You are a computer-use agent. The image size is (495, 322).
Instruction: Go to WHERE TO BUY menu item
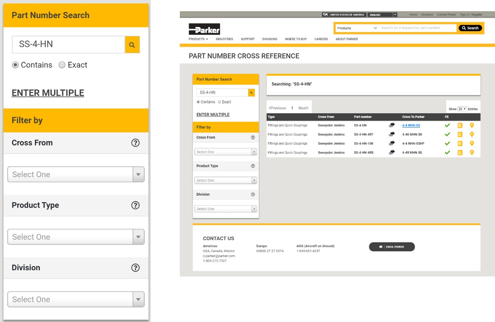tap(295, 39)
